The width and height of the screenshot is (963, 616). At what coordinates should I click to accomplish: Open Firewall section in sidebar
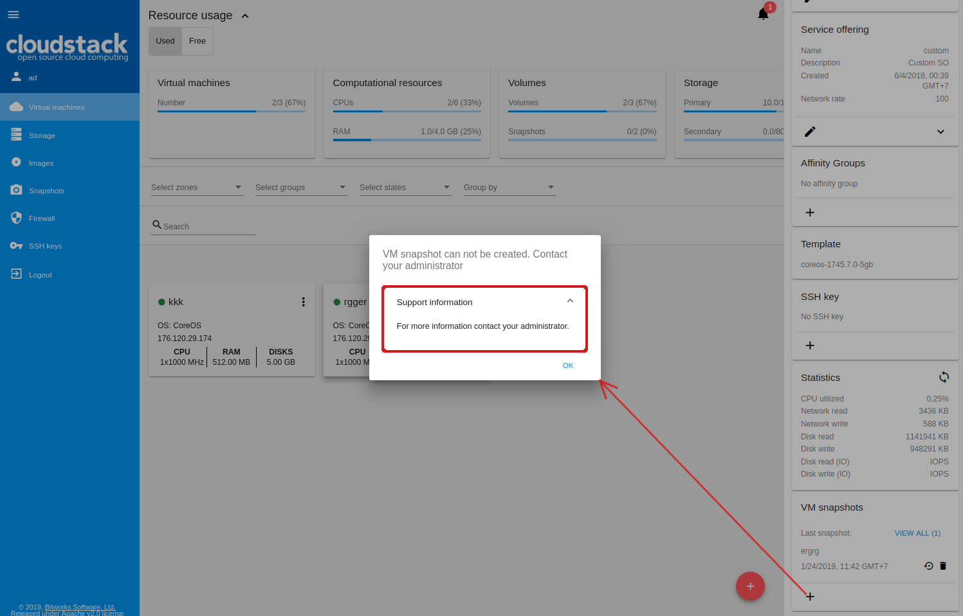click(x=42, y=218)
